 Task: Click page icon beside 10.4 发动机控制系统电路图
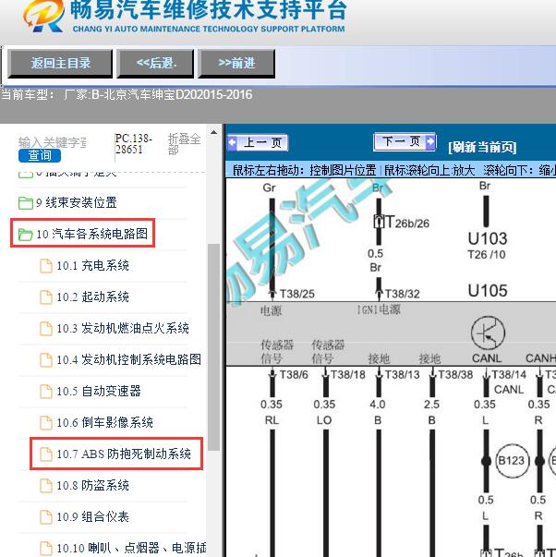point(46,360)
